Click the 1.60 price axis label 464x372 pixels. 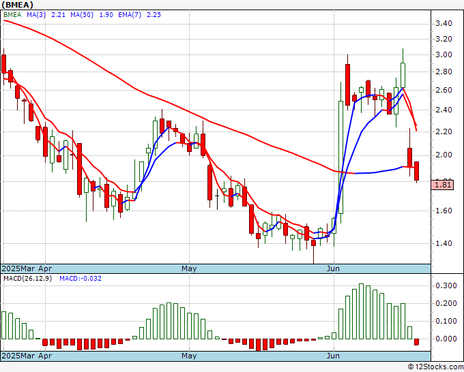(x=444, y=211)
